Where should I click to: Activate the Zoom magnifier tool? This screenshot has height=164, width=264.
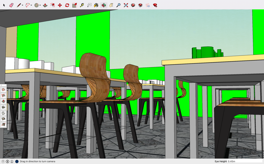click(x=119, y=5)
